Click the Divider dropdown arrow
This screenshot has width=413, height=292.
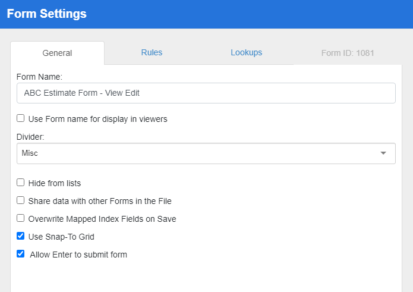click(x=384, y=153)
